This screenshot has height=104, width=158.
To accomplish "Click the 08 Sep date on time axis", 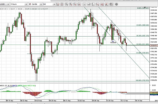I will coord(110,100).
